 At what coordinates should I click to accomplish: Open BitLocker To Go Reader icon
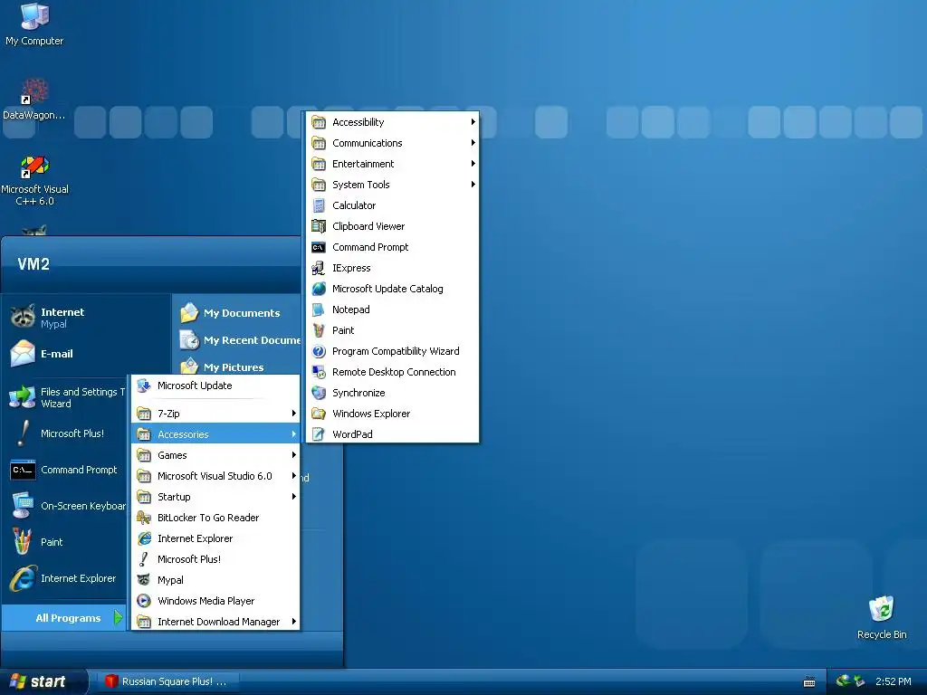144,518
